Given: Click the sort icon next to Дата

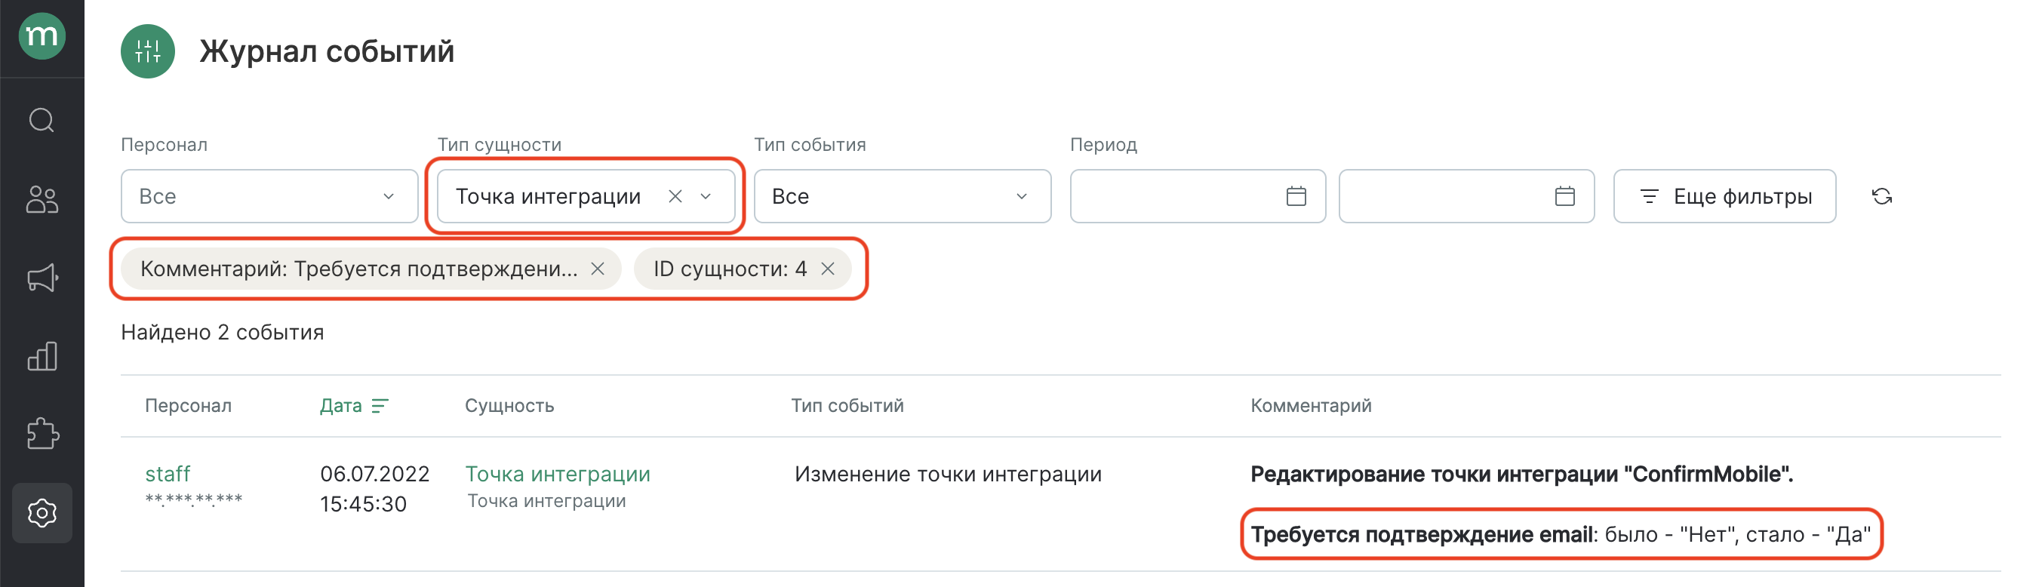Looking at the screenshot, I should coord(380,405).
